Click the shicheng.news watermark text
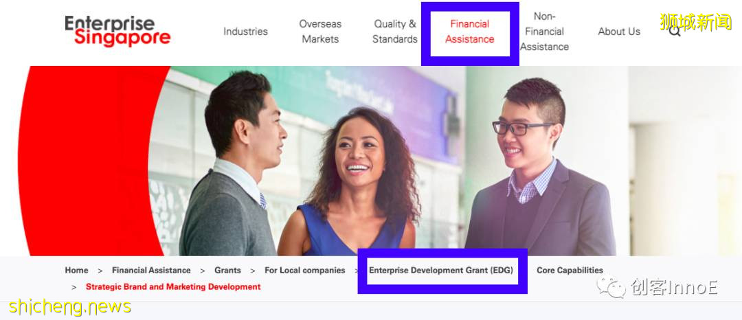Image resolution: width=742 pixels, height=320 pixels. [69, 307]
